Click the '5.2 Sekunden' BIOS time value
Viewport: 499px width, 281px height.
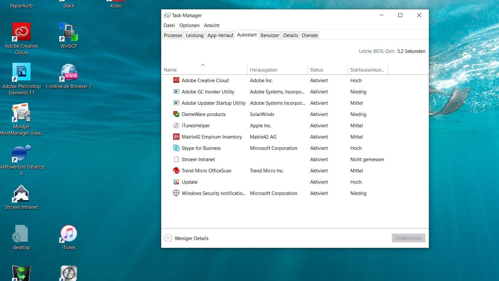point(411,51)
